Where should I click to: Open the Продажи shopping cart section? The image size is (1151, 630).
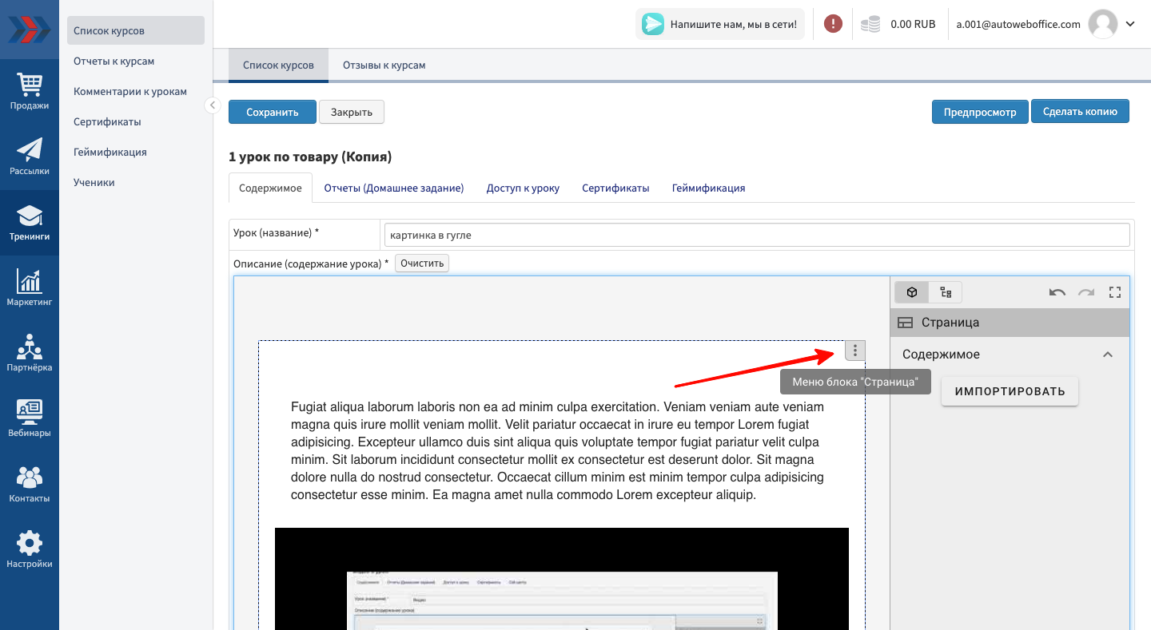point(30,91)
